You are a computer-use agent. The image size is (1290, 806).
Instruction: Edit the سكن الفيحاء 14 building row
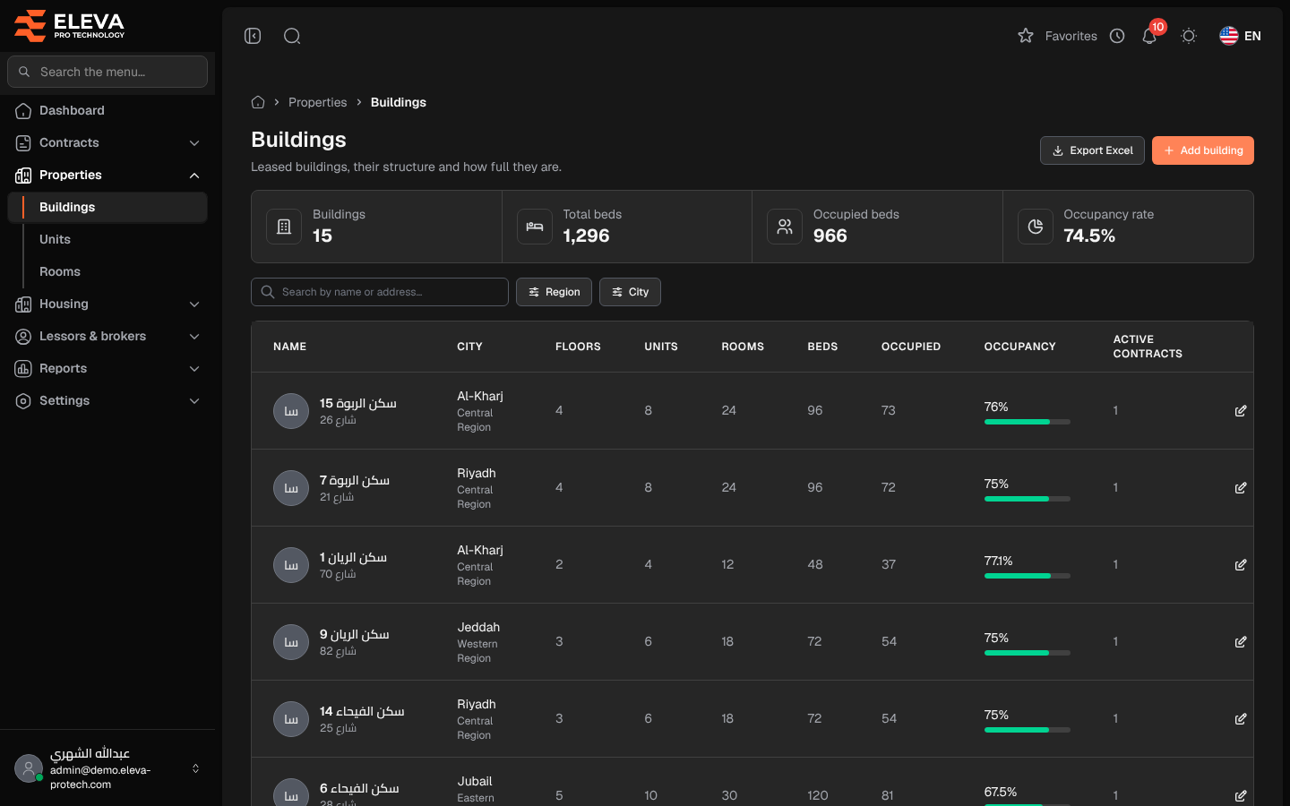coord(1241,719)
